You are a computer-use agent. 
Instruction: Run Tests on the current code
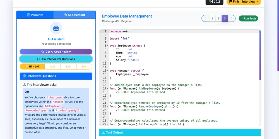tap(248, 18)
